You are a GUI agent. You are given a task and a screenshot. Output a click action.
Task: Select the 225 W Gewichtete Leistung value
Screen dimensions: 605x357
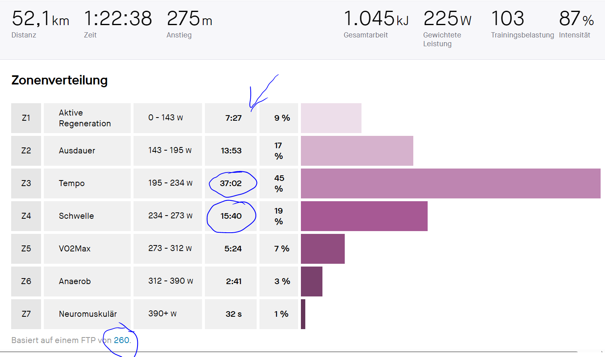point(447,19)
